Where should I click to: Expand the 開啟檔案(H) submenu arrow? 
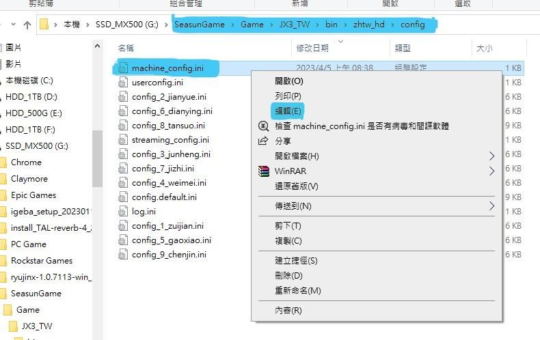491,156
